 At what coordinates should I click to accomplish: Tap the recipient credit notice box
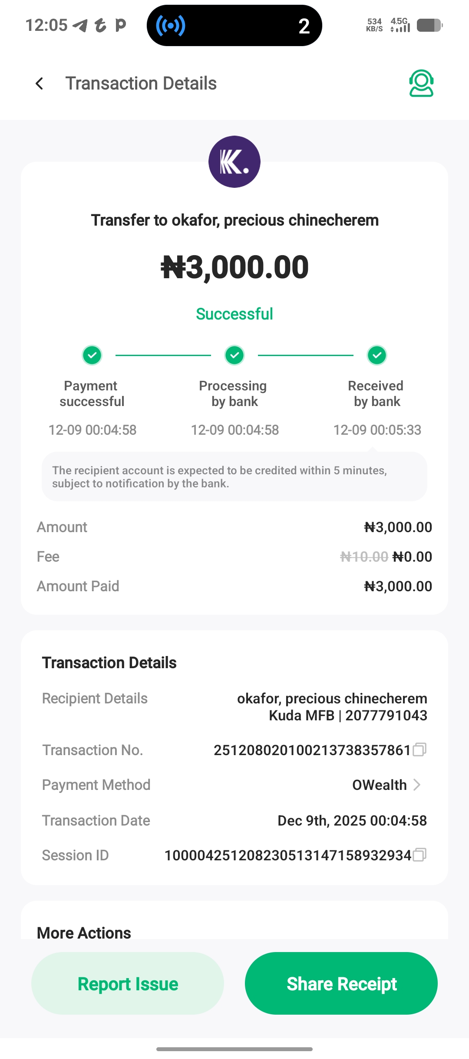pyautogui.click(x=234, y=476)
